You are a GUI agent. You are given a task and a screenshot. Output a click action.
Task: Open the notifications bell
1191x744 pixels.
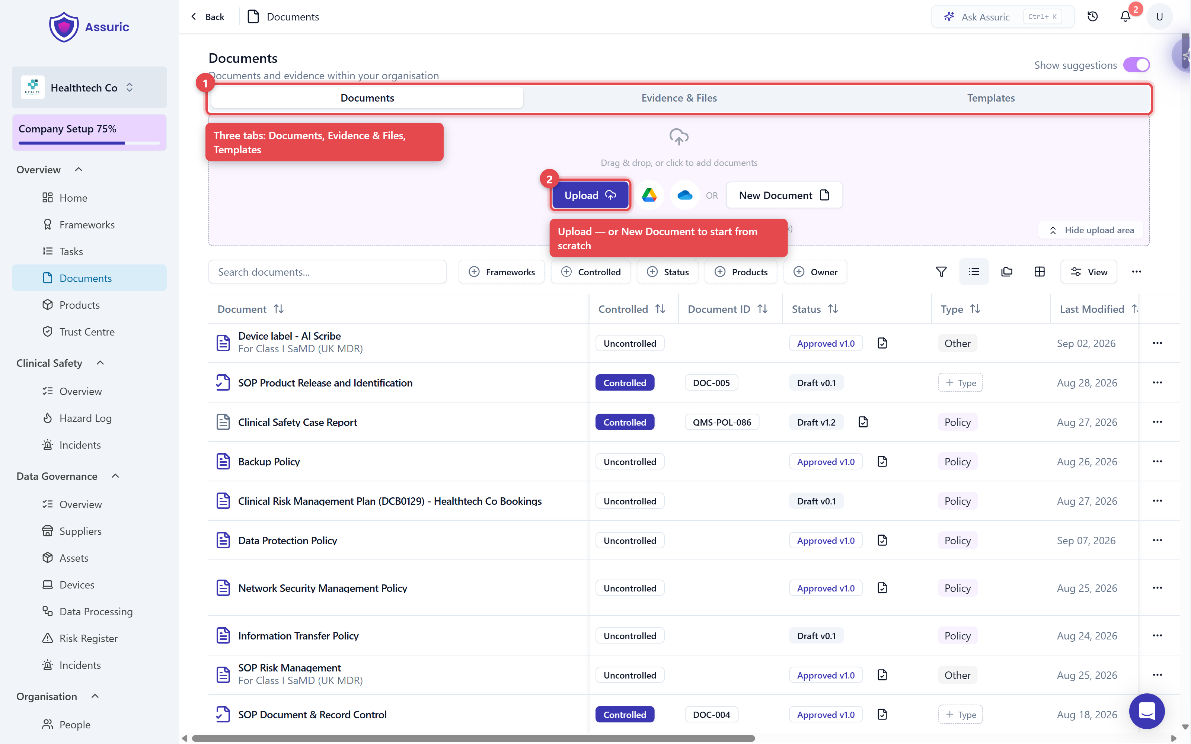[1125, 17]
